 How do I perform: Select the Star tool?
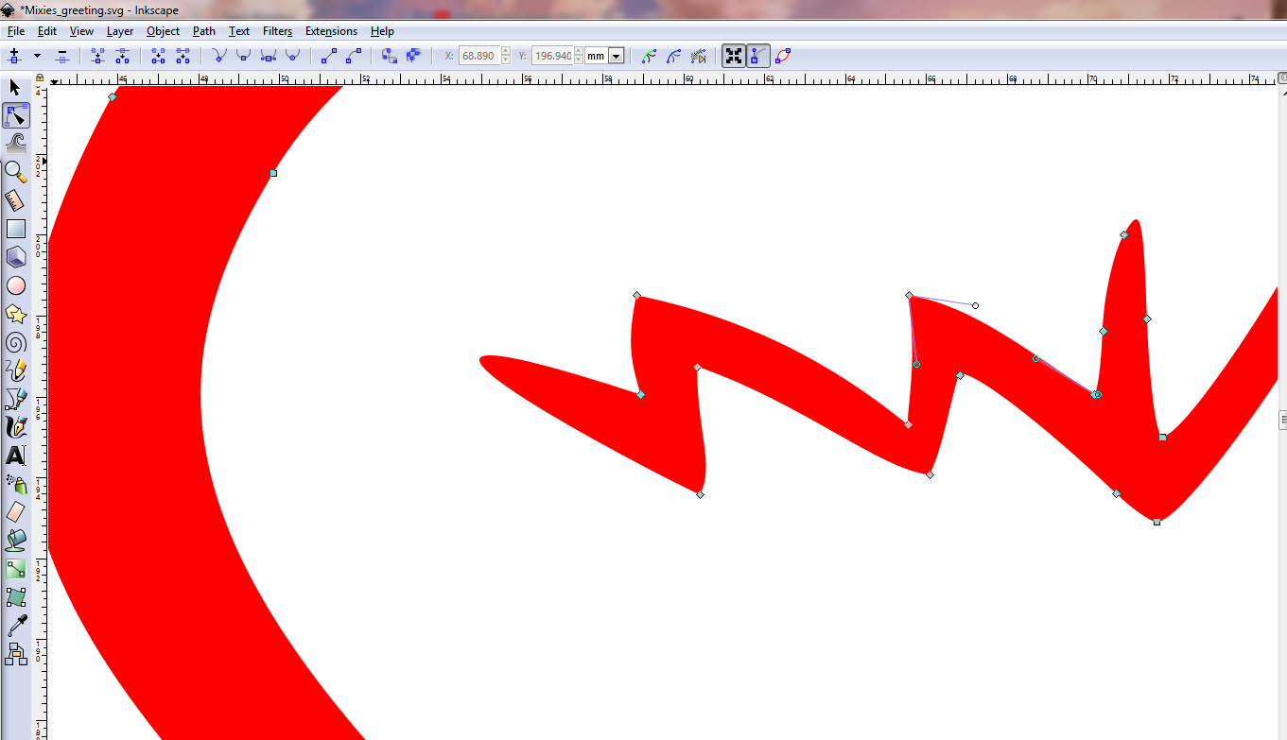point(15,313)
